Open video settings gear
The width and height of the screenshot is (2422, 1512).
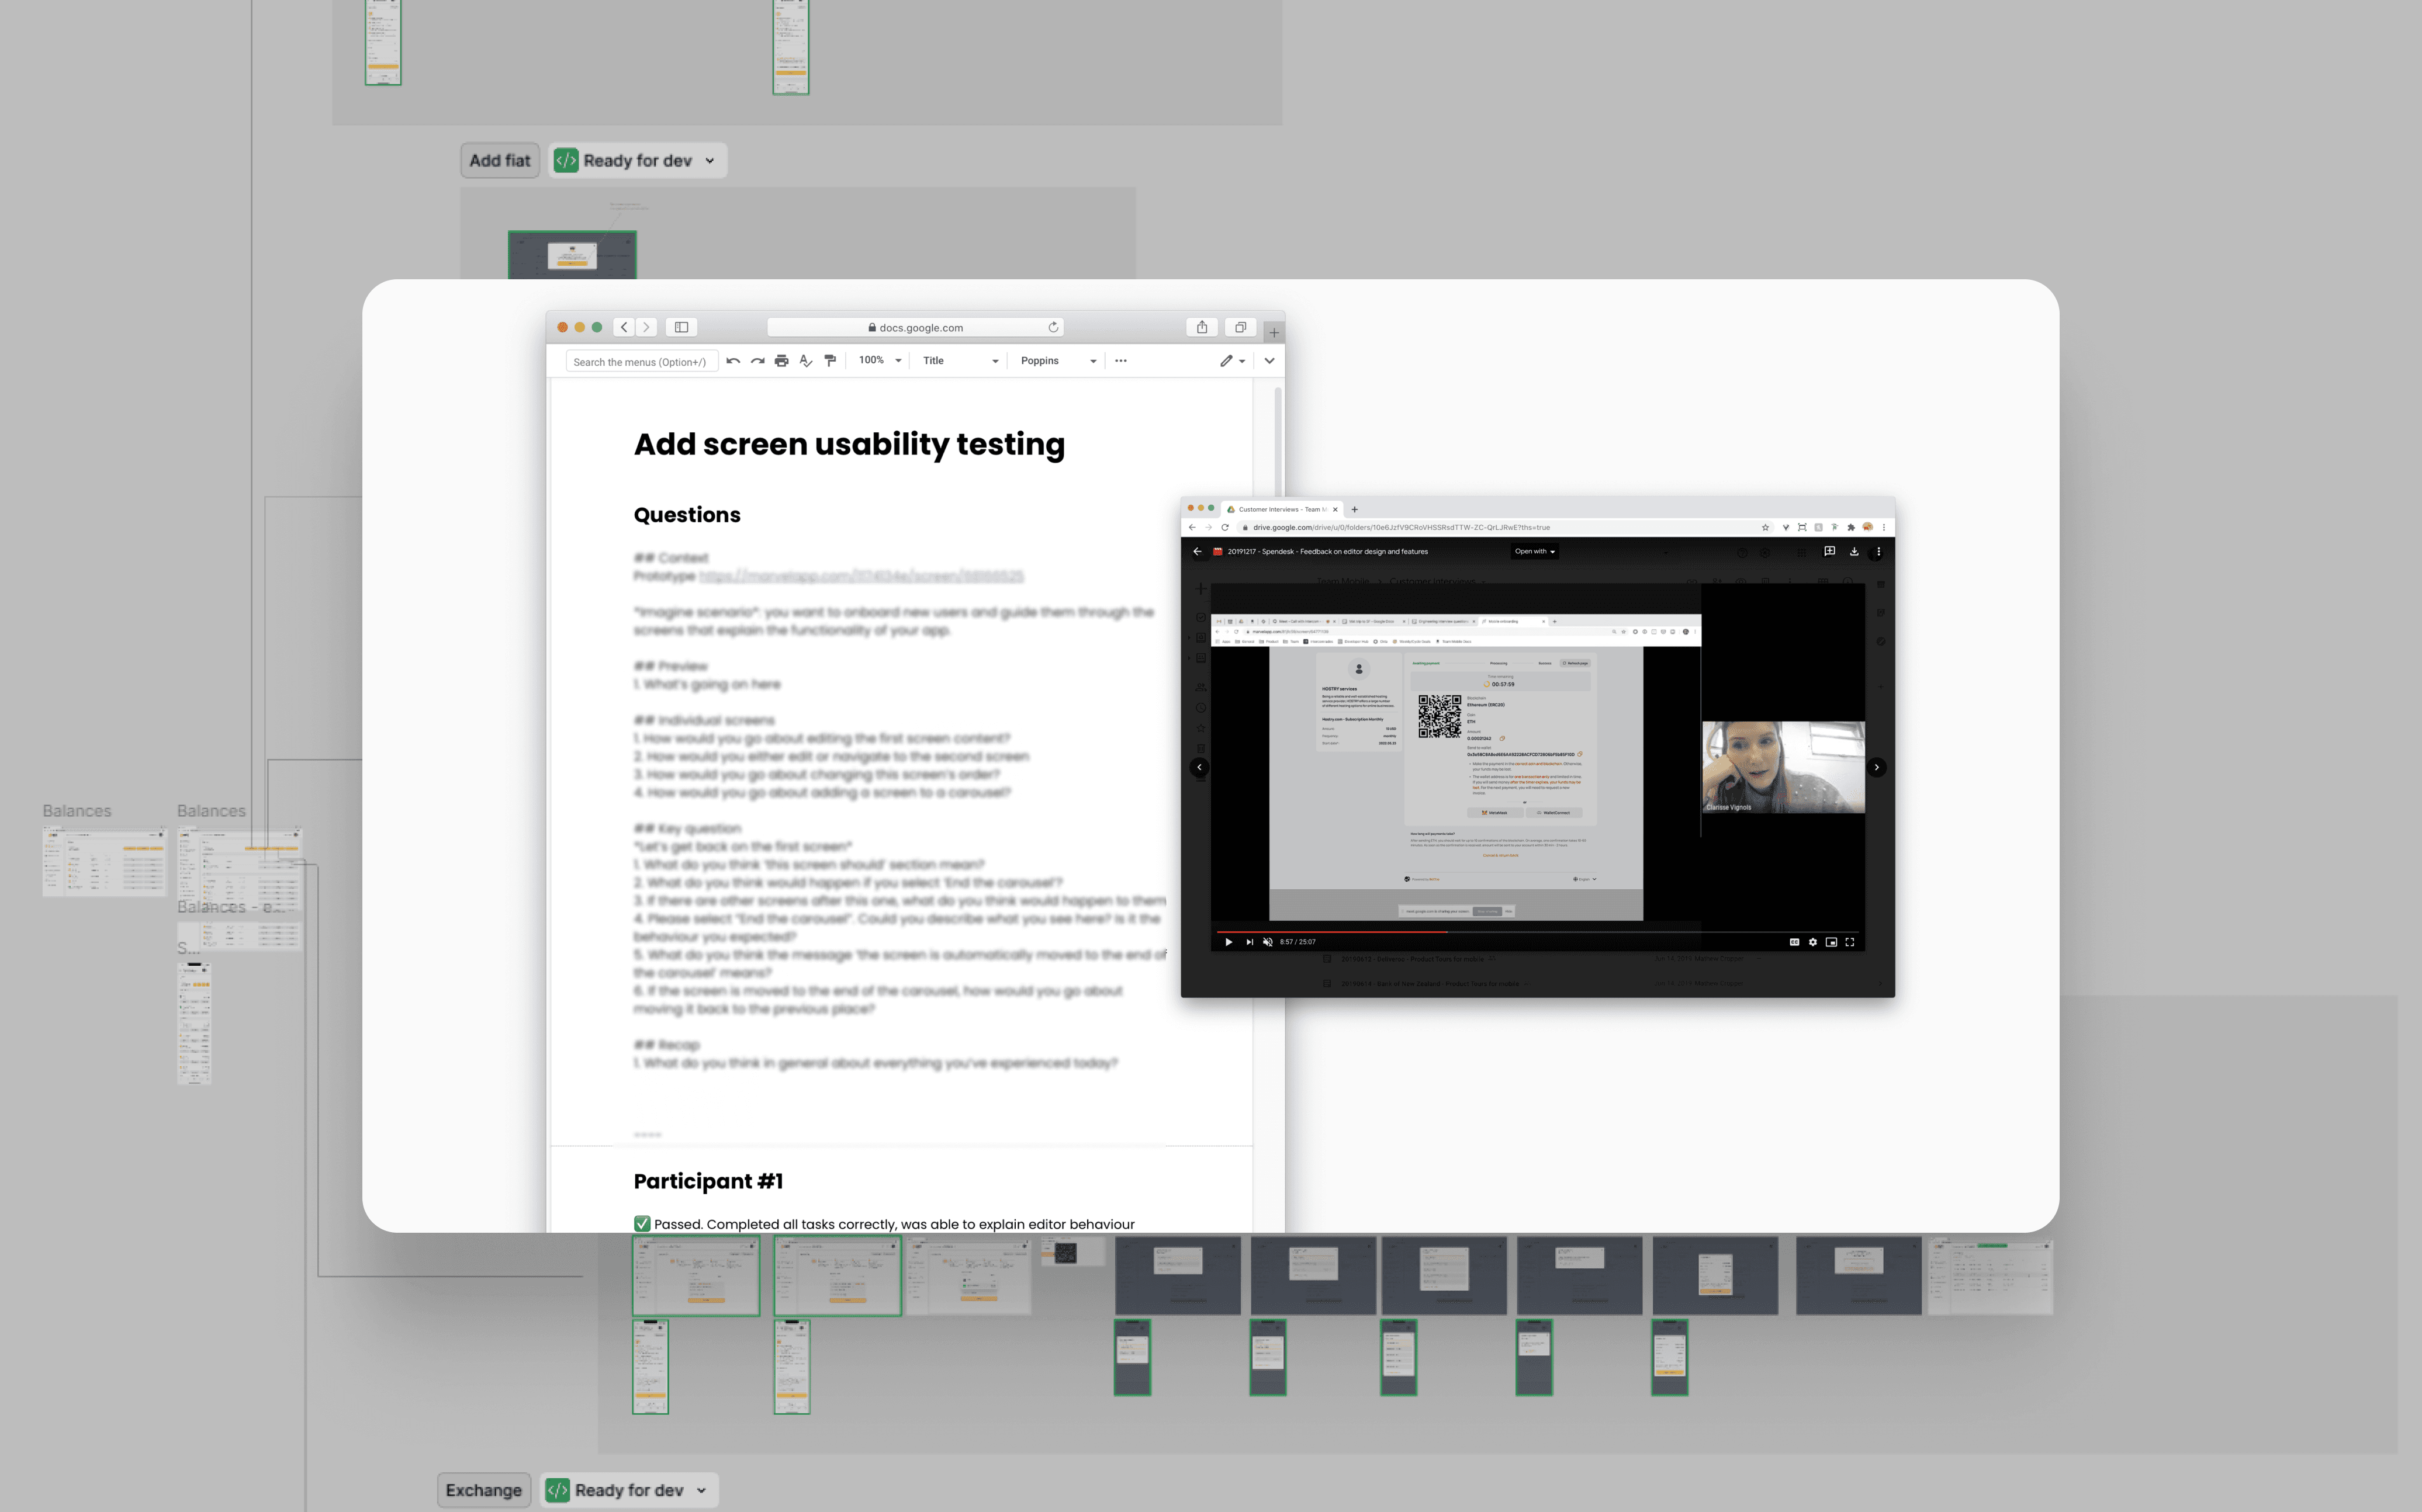tap(1813, 942)
